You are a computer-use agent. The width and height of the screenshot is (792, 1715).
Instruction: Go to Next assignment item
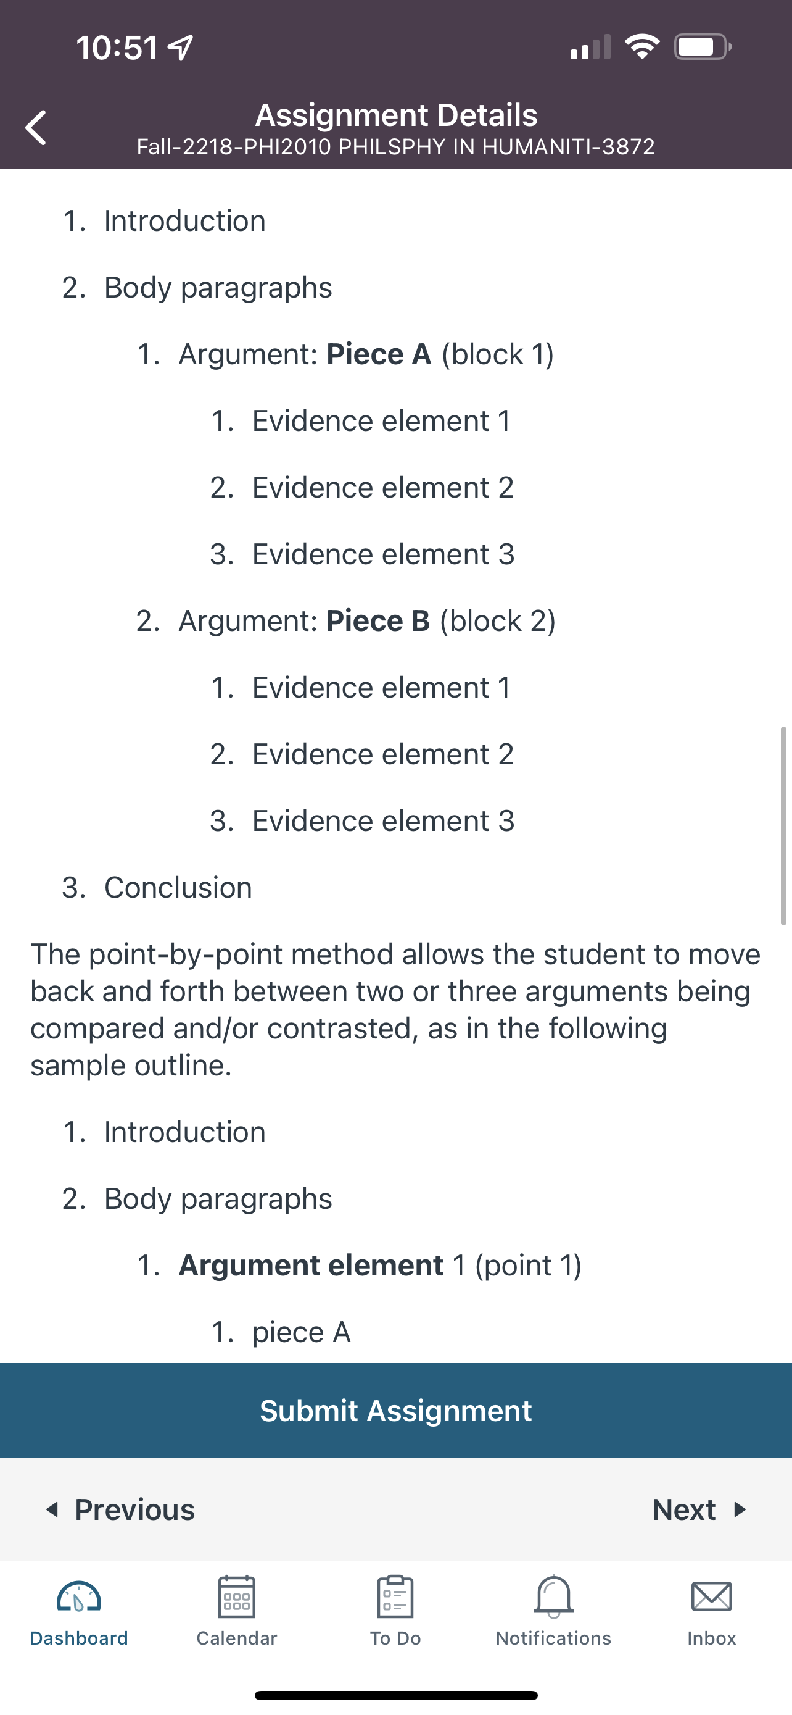[699, 1509]
